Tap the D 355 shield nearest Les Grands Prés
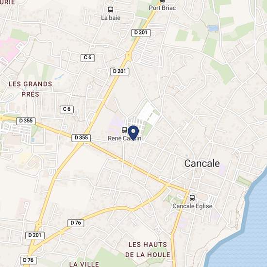 point(26,121)
